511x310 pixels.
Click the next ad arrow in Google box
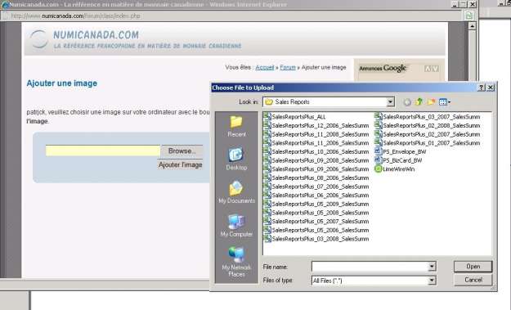pos(435,69)
